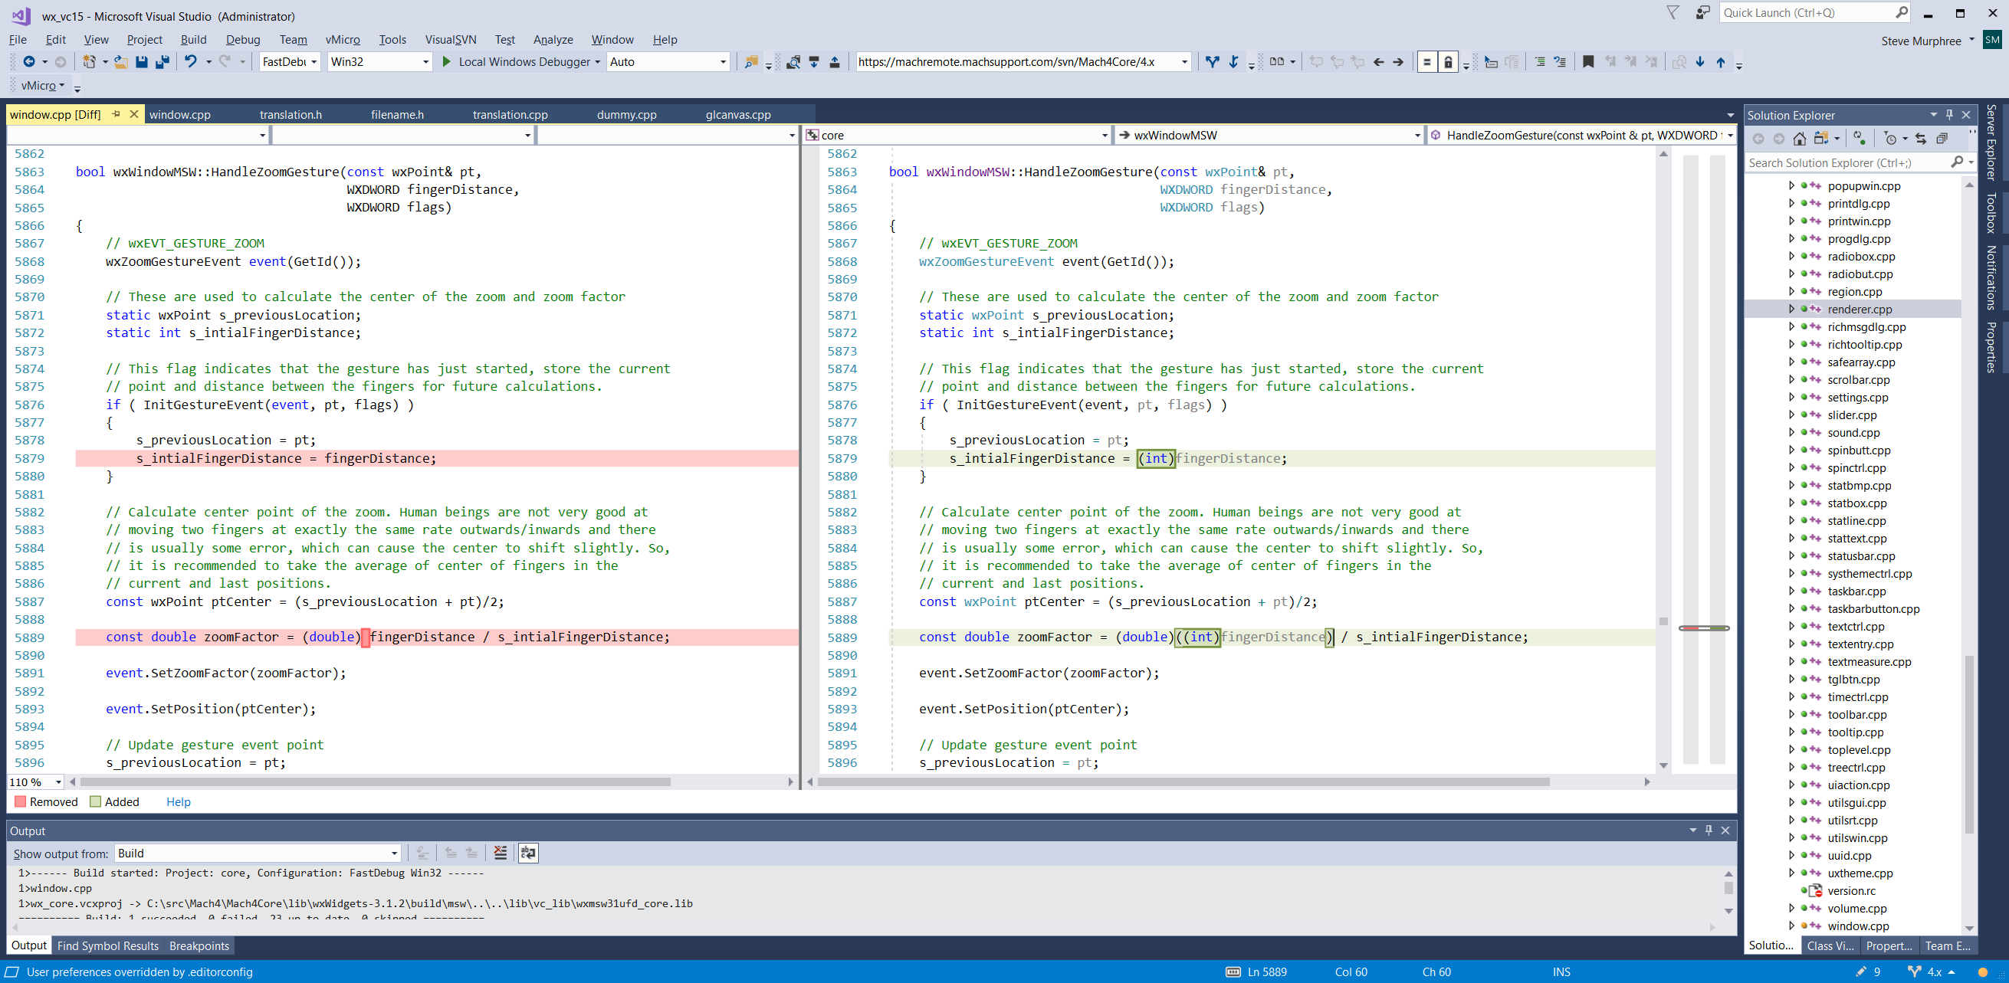
Task: Click the Help link under diff view
Action: pos(178,801)
